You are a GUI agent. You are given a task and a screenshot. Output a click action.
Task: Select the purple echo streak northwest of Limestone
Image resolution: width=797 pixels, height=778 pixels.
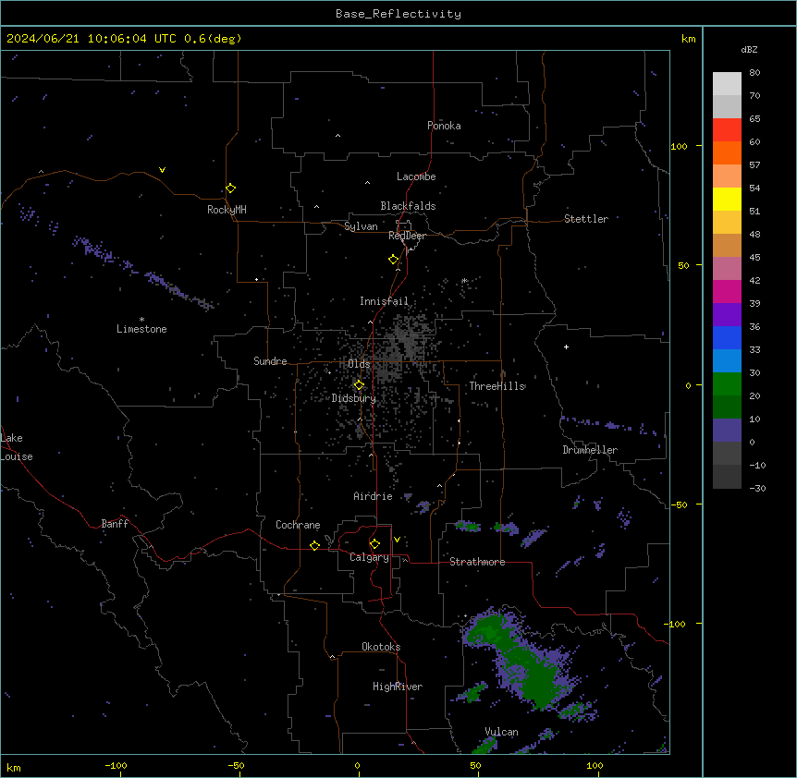click(x=142, y=273)
